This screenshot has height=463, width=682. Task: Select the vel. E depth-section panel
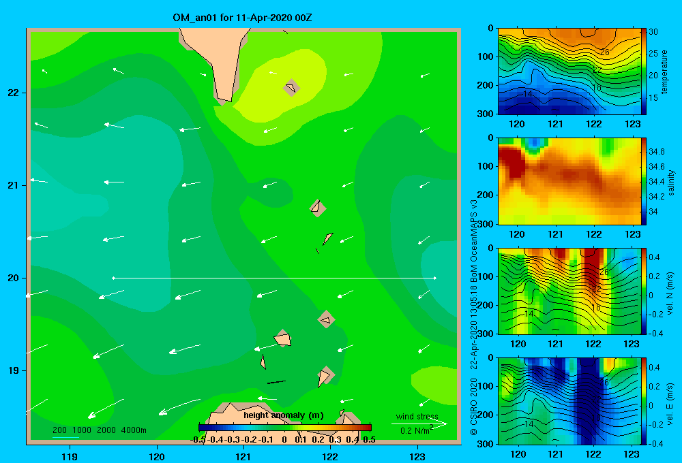(569, 401)
